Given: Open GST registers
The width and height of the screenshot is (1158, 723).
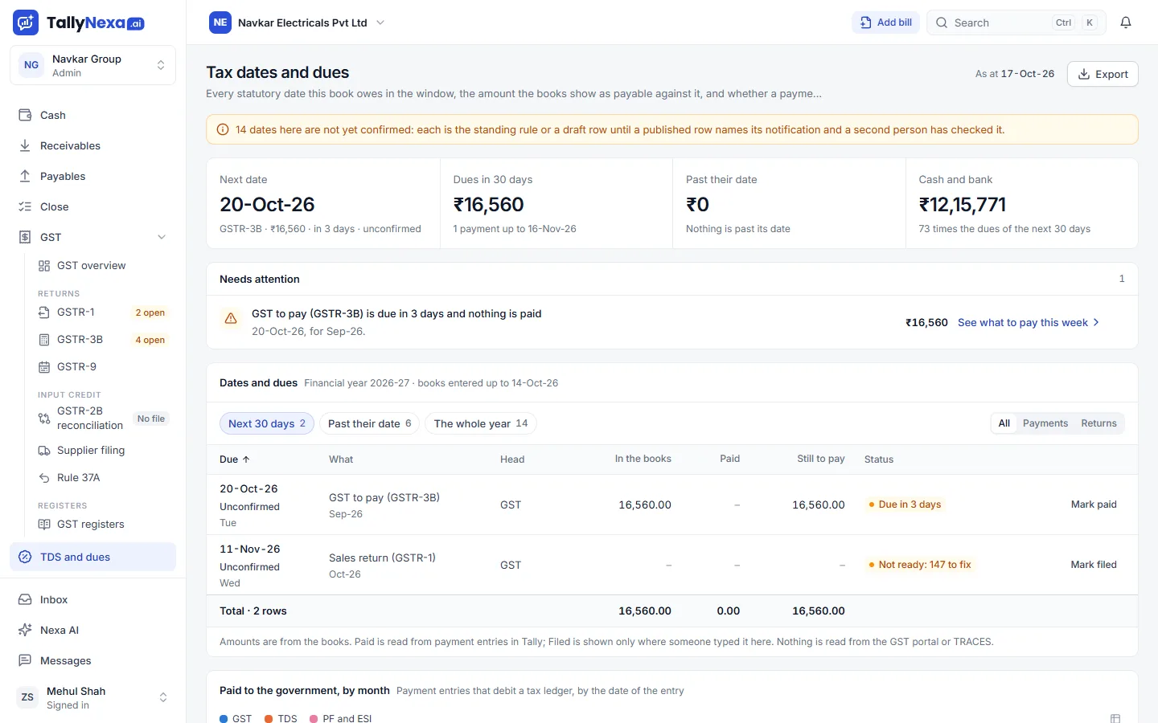Looking at the screenshot, I should pos(103,524).
